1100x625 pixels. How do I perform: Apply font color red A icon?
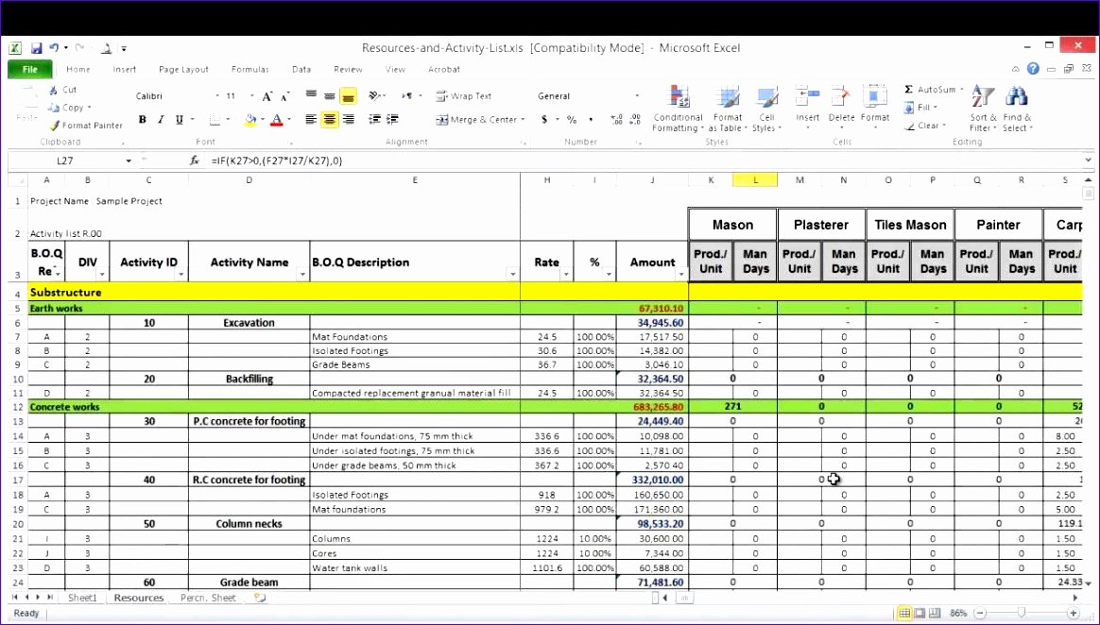click(277, 120)
